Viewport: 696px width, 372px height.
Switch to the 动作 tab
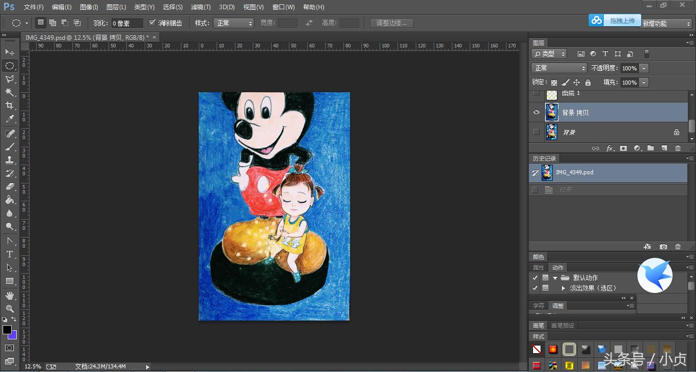(558, 268)
